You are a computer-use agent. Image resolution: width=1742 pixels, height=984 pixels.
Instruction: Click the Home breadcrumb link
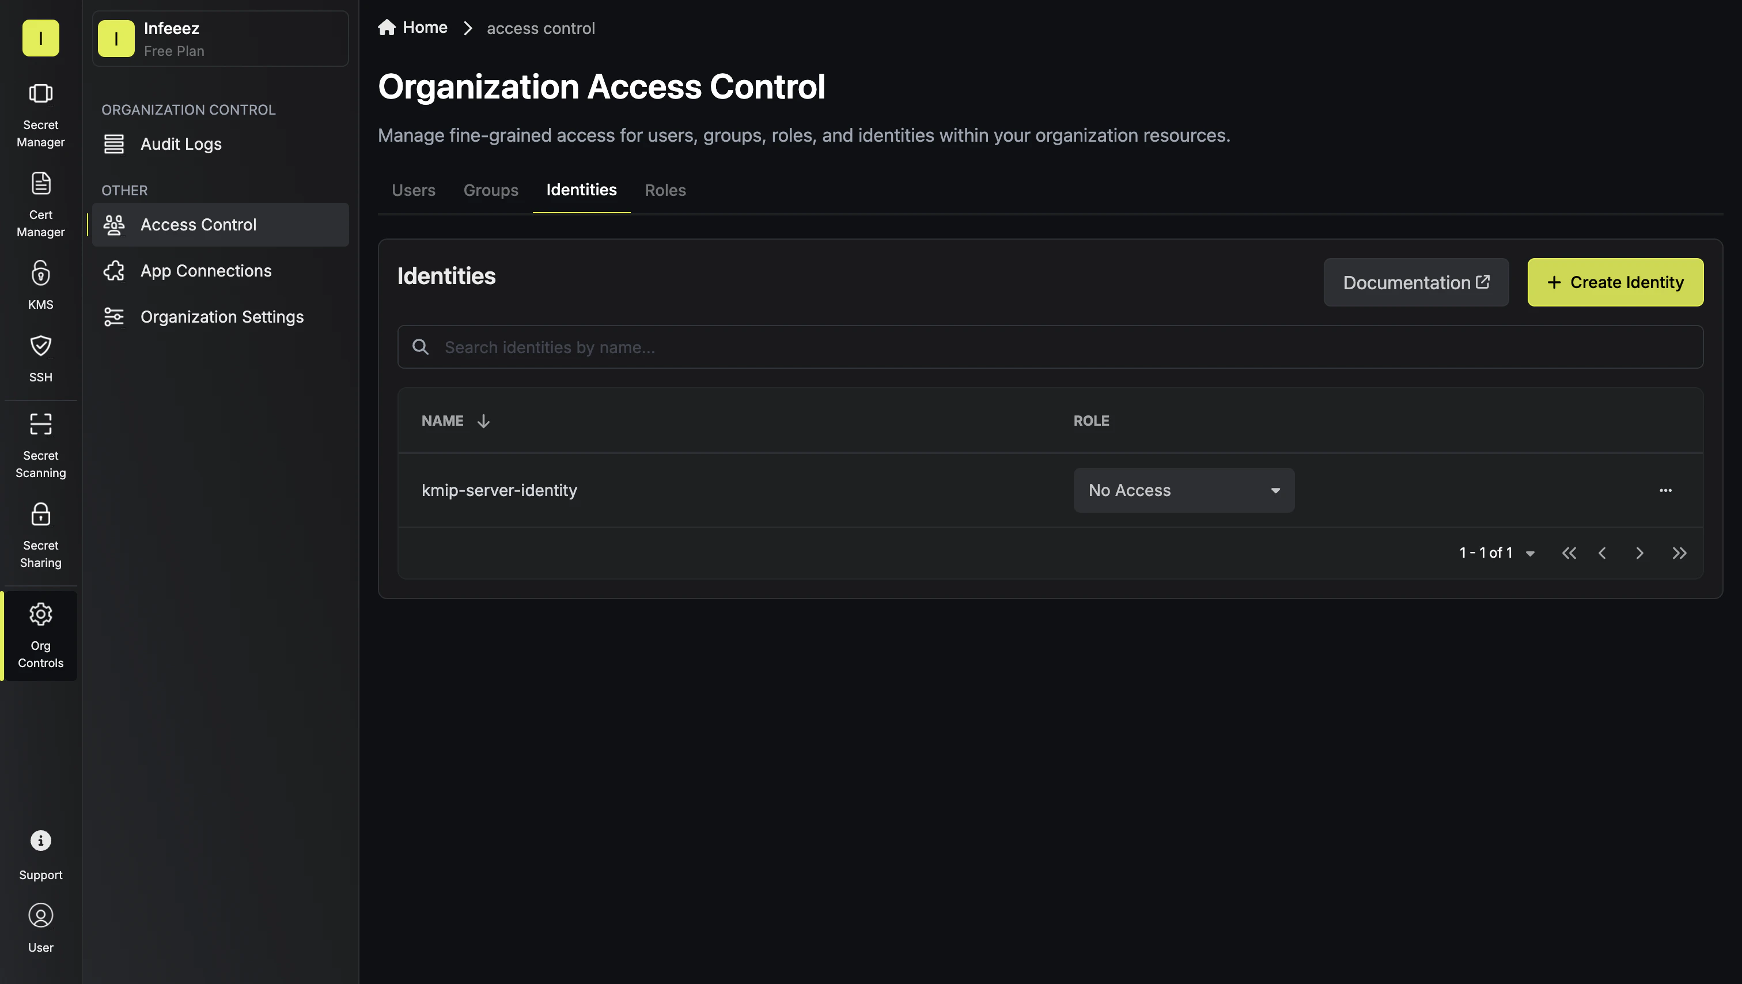[412, 28]
